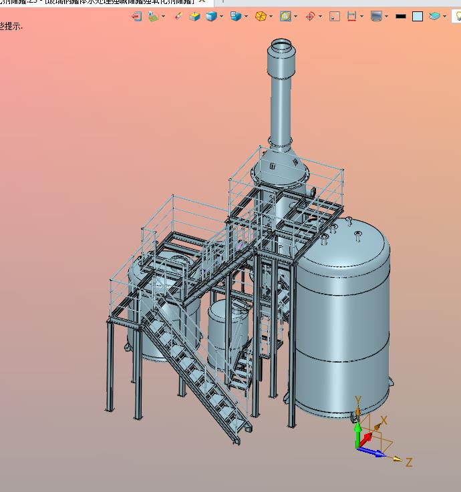Click the zoom window magnifier icon
Viewport: 461px width, 492px height.
[285, 16]
